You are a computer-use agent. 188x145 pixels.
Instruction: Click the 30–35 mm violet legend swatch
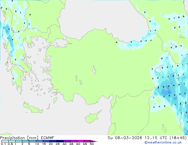(67, 141)
